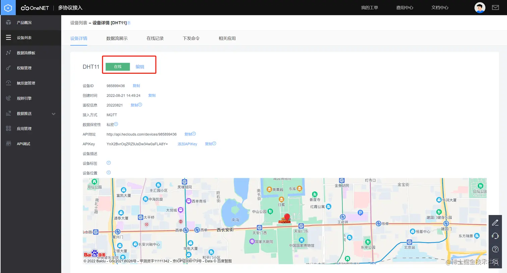Viewport: 507px width, 273px height.
Task: Open 触发器管理 in the sidebar
Action: click(x=31, y=83)
